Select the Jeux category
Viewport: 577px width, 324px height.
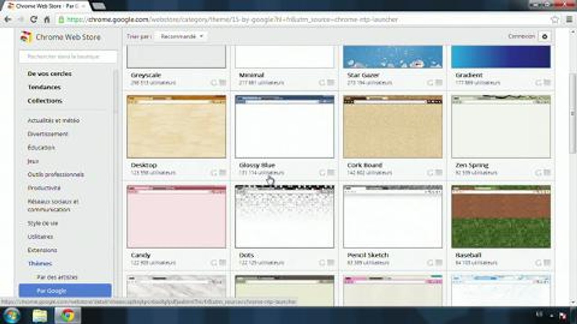point(33,161)
